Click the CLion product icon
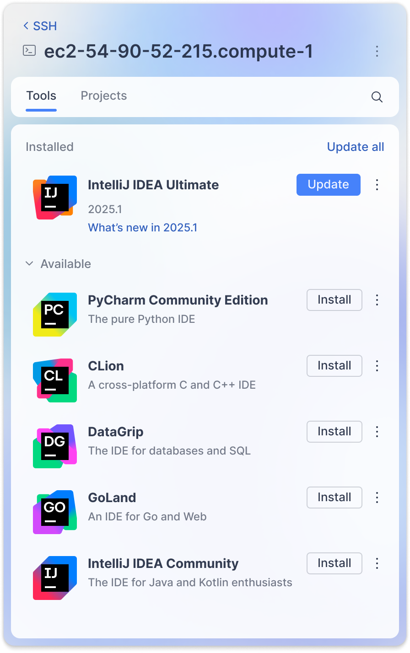The image size is (410, 653). coord(55,380)
